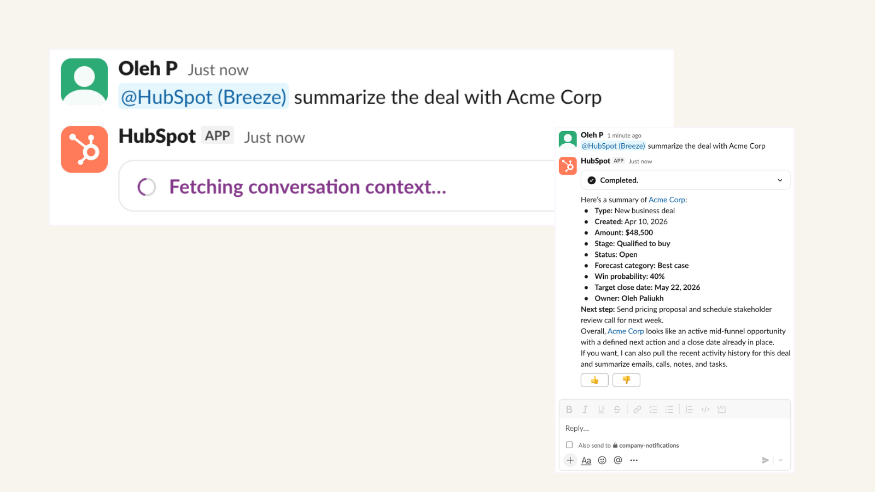The image size is (875, 492).
Task: Open the attachments plus button
Action: pyautogui.click(x=570, y=460)
